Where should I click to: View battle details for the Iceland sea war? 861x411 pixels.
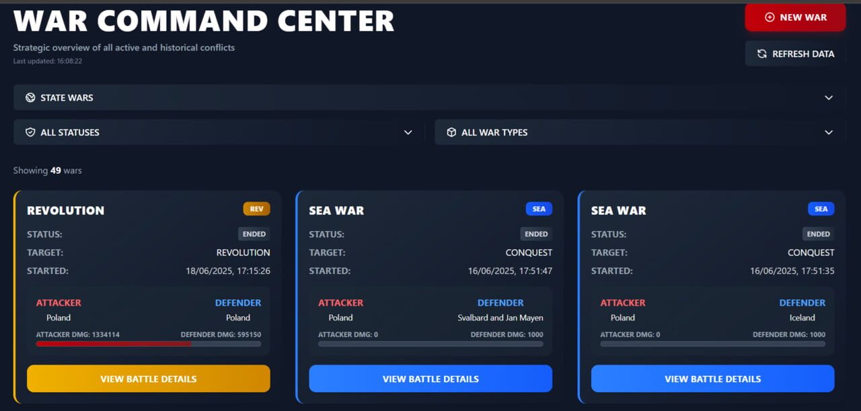coord(712,378)
